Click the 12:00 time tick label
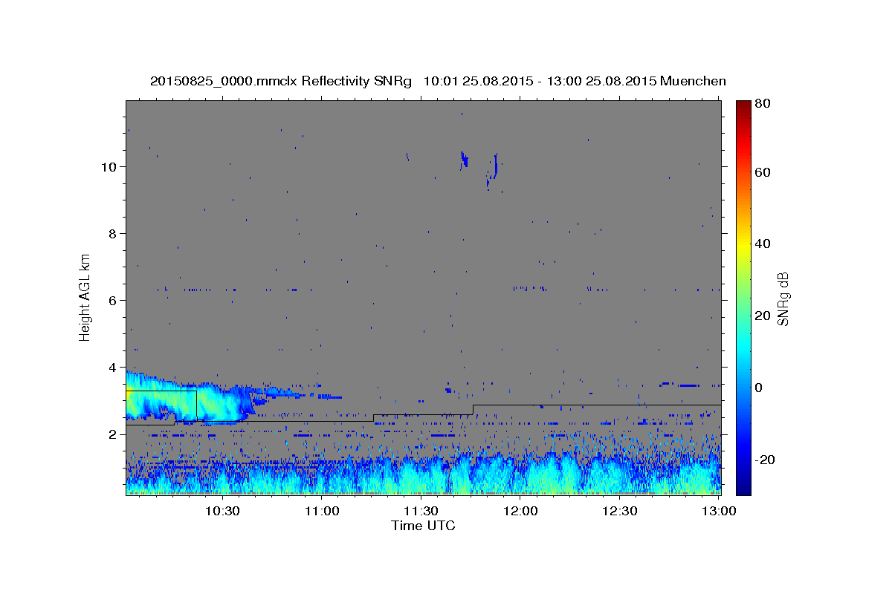 pyautogui.click(x=520, y=512)
